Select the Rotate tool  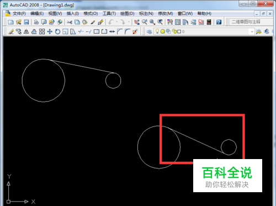[57, 31]
